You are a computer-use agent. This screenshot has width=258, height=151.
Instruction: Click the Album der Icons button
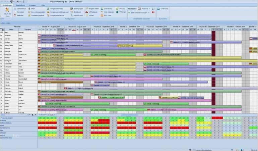pyautogui.click(x=6, y=12)
